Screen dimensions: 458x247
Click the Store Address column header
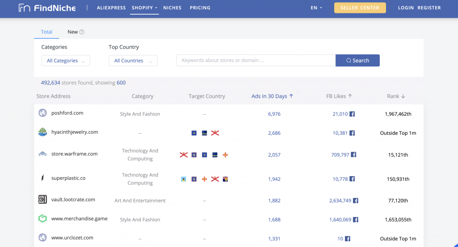pos(54,96)
